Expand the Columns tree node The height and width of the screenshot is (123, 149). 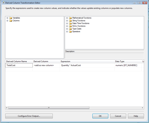[x=7, y=20]
